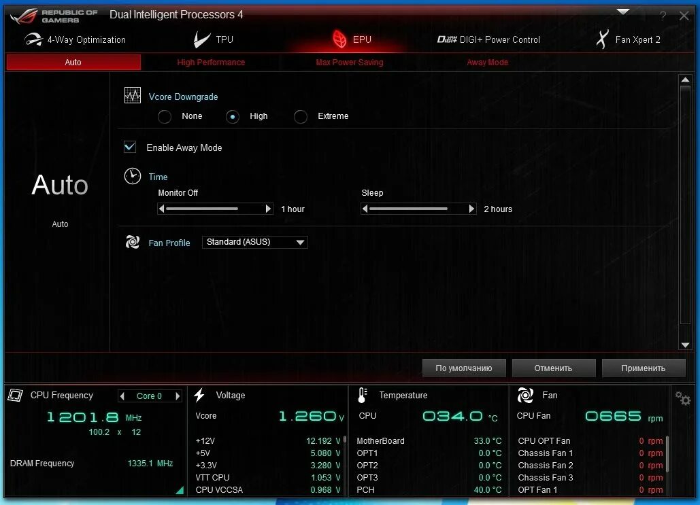Click the Voltage panel small scrollbar

click(x=345, y=464)
